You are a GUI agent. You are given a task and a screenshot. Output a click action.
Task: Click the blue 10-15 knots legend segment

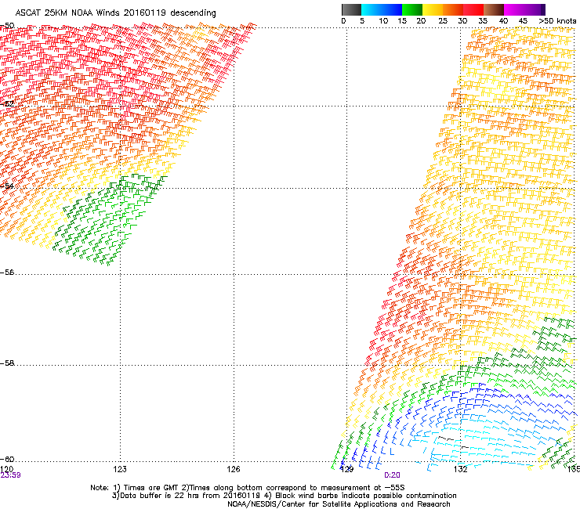(392, 9)
